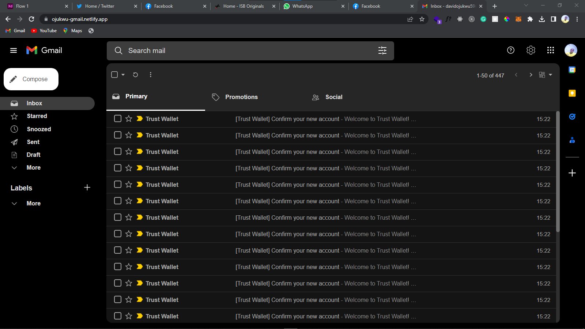
Task: Open Google Tasks side panel
Action: 572,117
